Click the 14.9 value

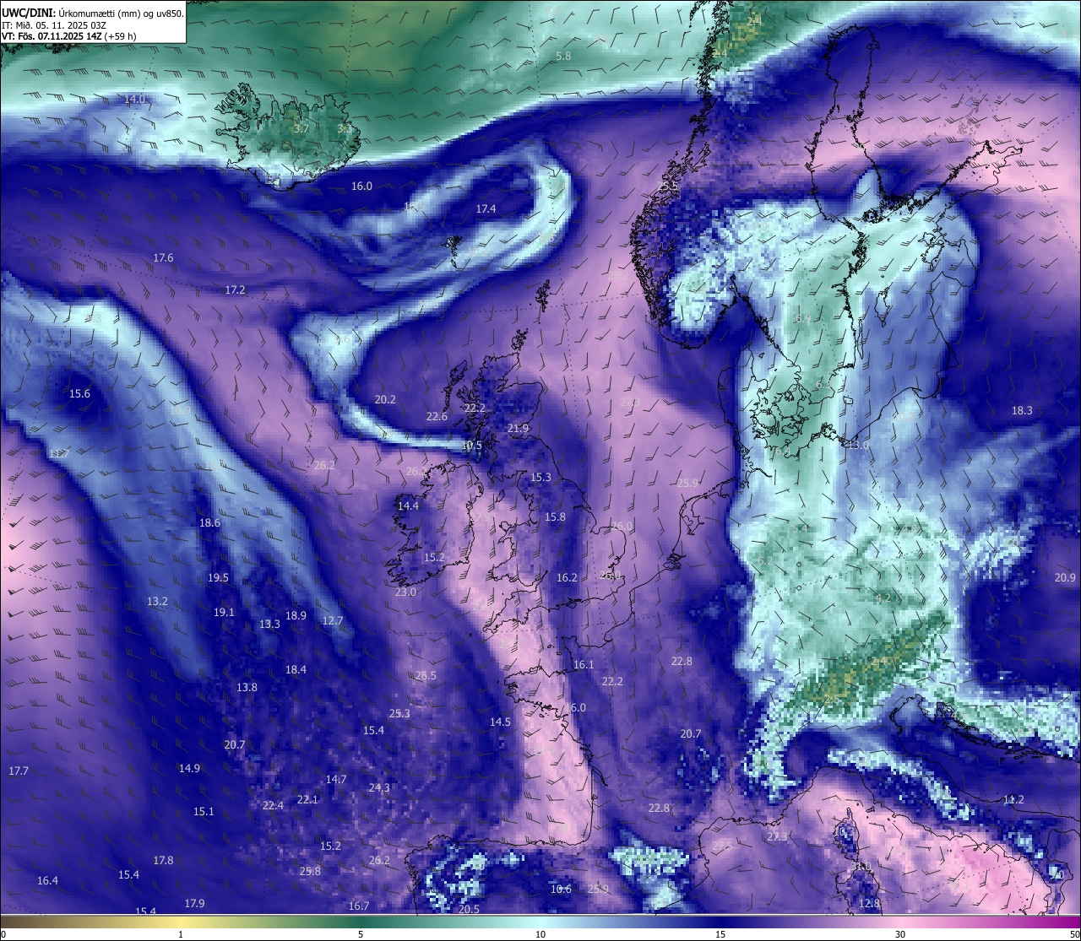click(189, 769)
